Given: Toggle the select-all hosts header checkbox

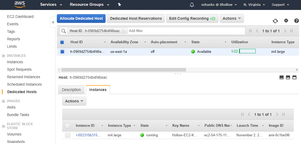Looking at the screenshot, I should [62, 42].
